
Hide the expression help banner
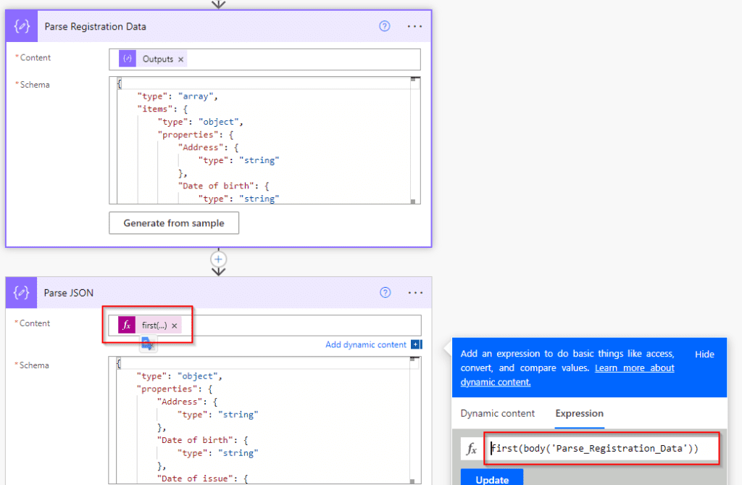(704, 354)
